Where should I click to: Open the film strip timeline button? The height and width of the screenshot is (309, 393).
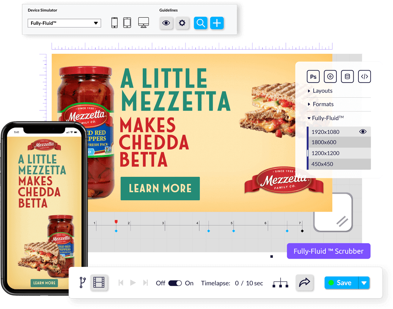click(99, 283)
